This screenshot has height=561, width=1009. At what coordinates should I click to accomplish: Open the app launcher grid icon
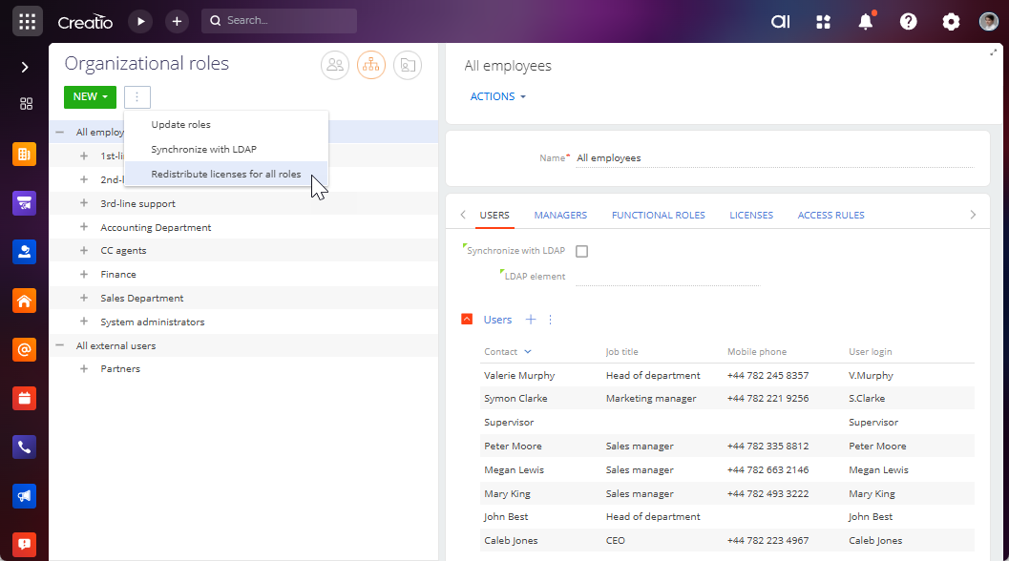point(27,21)
